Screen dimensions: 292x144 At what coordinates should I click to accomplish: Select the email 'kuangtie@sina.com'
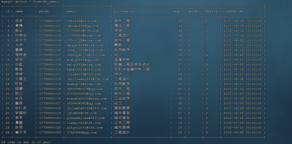pyautogui.click(x=84, y=84)
